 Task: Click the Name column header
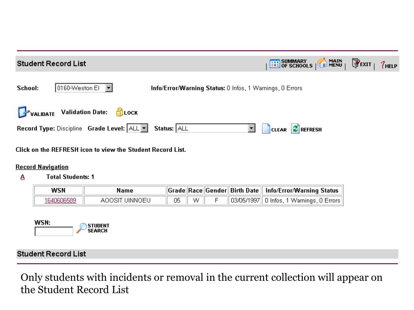[x=125, y=191]
